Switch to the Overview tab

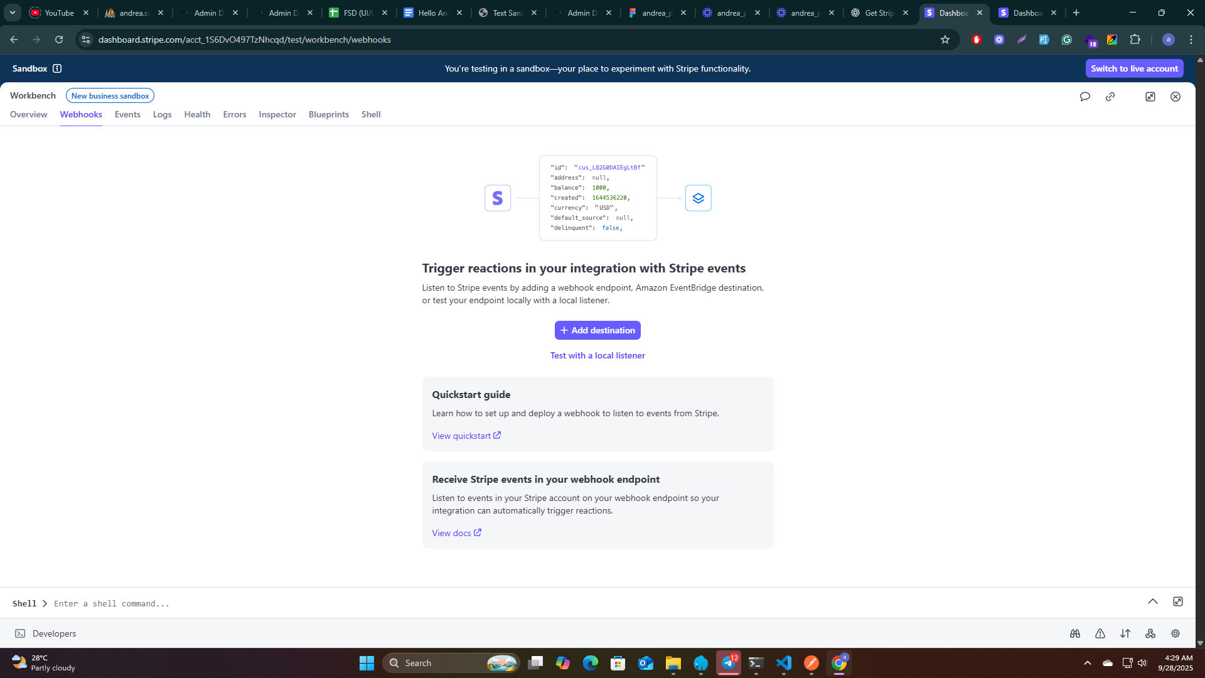29,115
